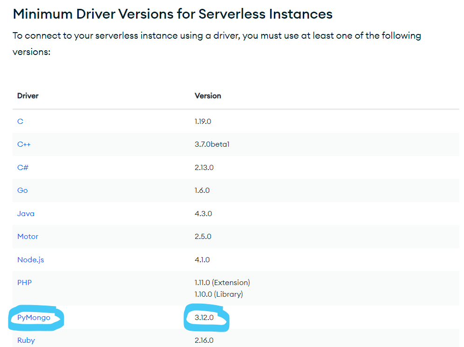Screen dimensions: 464x347
Task: Click the circled 3.12.0 version value
Action: (204, 318)
